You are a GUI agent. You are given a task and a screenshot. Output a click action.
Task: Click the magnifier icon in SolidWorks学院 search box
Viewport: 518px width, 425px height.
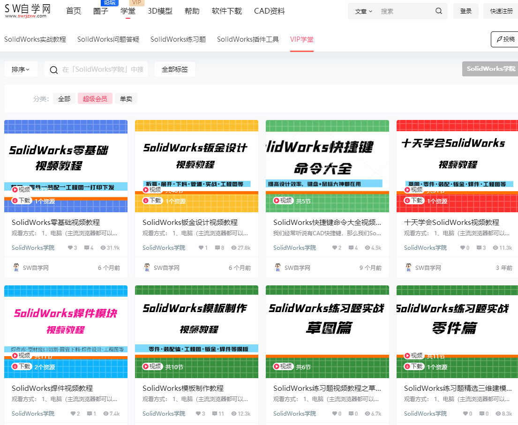pos(53,70)
